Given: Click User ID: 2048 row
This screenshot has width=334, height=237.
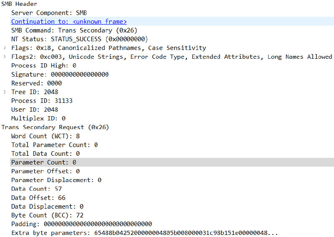Looking at the screenshot, I should (35, 110).
